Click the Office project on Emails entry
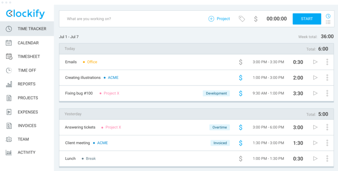Image resolution: width=338 pixels, height=171 pixels. pyautogui.click(x=92, y=62)
